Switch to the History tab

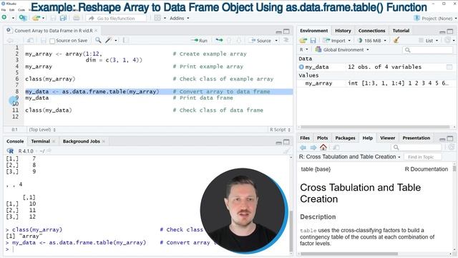(x=343, y=31)
